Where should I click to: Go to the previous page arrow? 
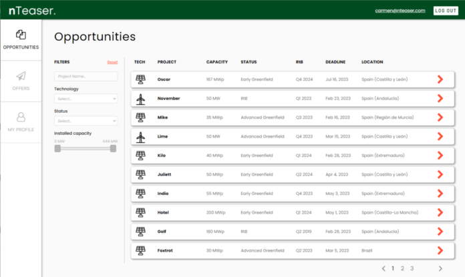point(383,268)
